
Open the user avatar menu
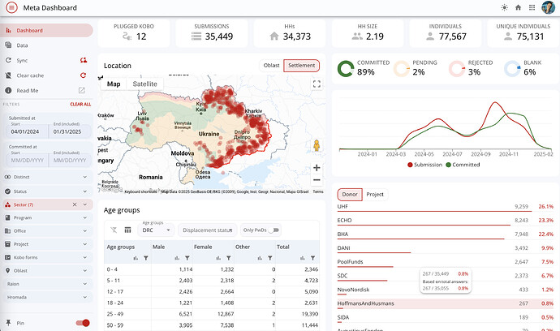pos(548,7)
